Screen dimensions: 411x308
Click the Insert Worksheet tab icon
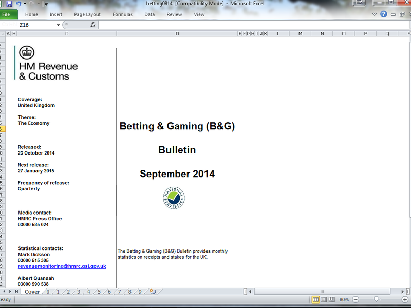click(x=153, y=292)
